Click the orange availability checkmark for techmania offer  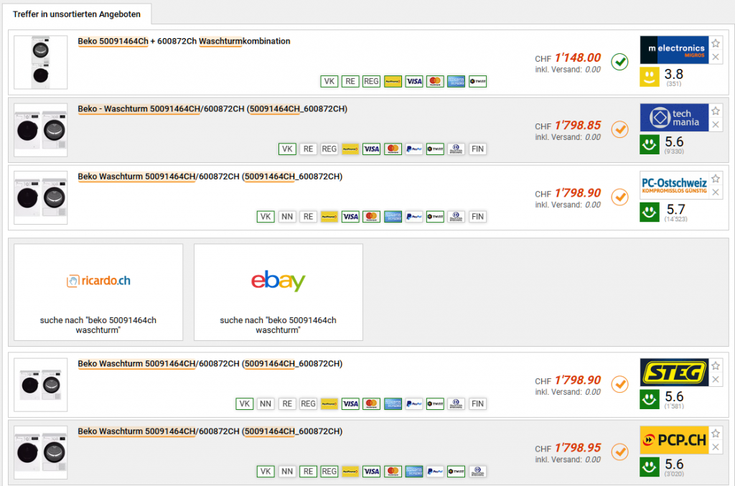[619, 130]
